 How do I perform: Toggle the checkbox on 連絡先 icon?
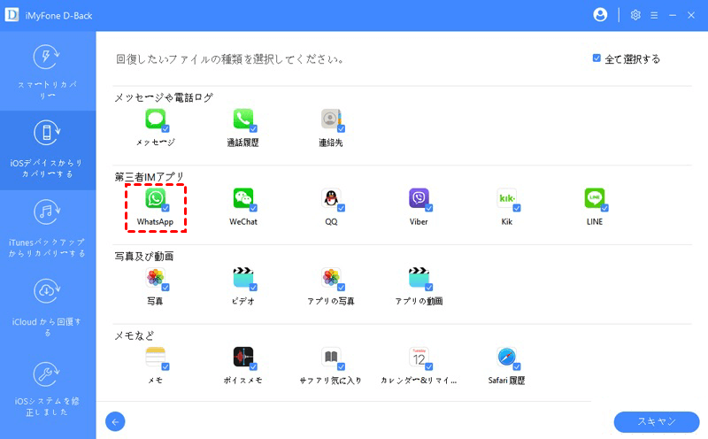click(341, 128)
